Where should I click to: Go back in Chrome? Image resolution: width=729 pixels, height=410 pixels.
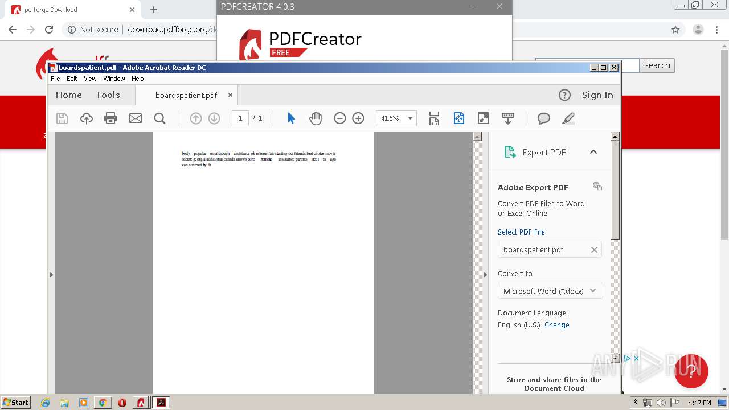(13, 30)
